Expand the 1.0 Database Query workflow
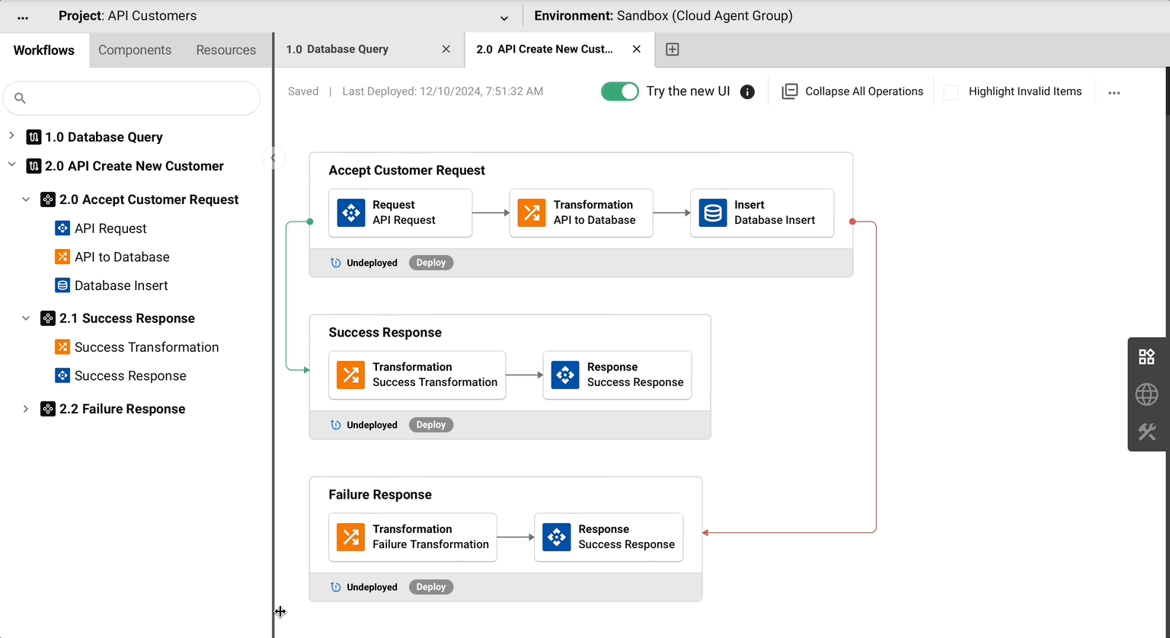The width and height of the screenshot is (1170, 638). point(11,136)
